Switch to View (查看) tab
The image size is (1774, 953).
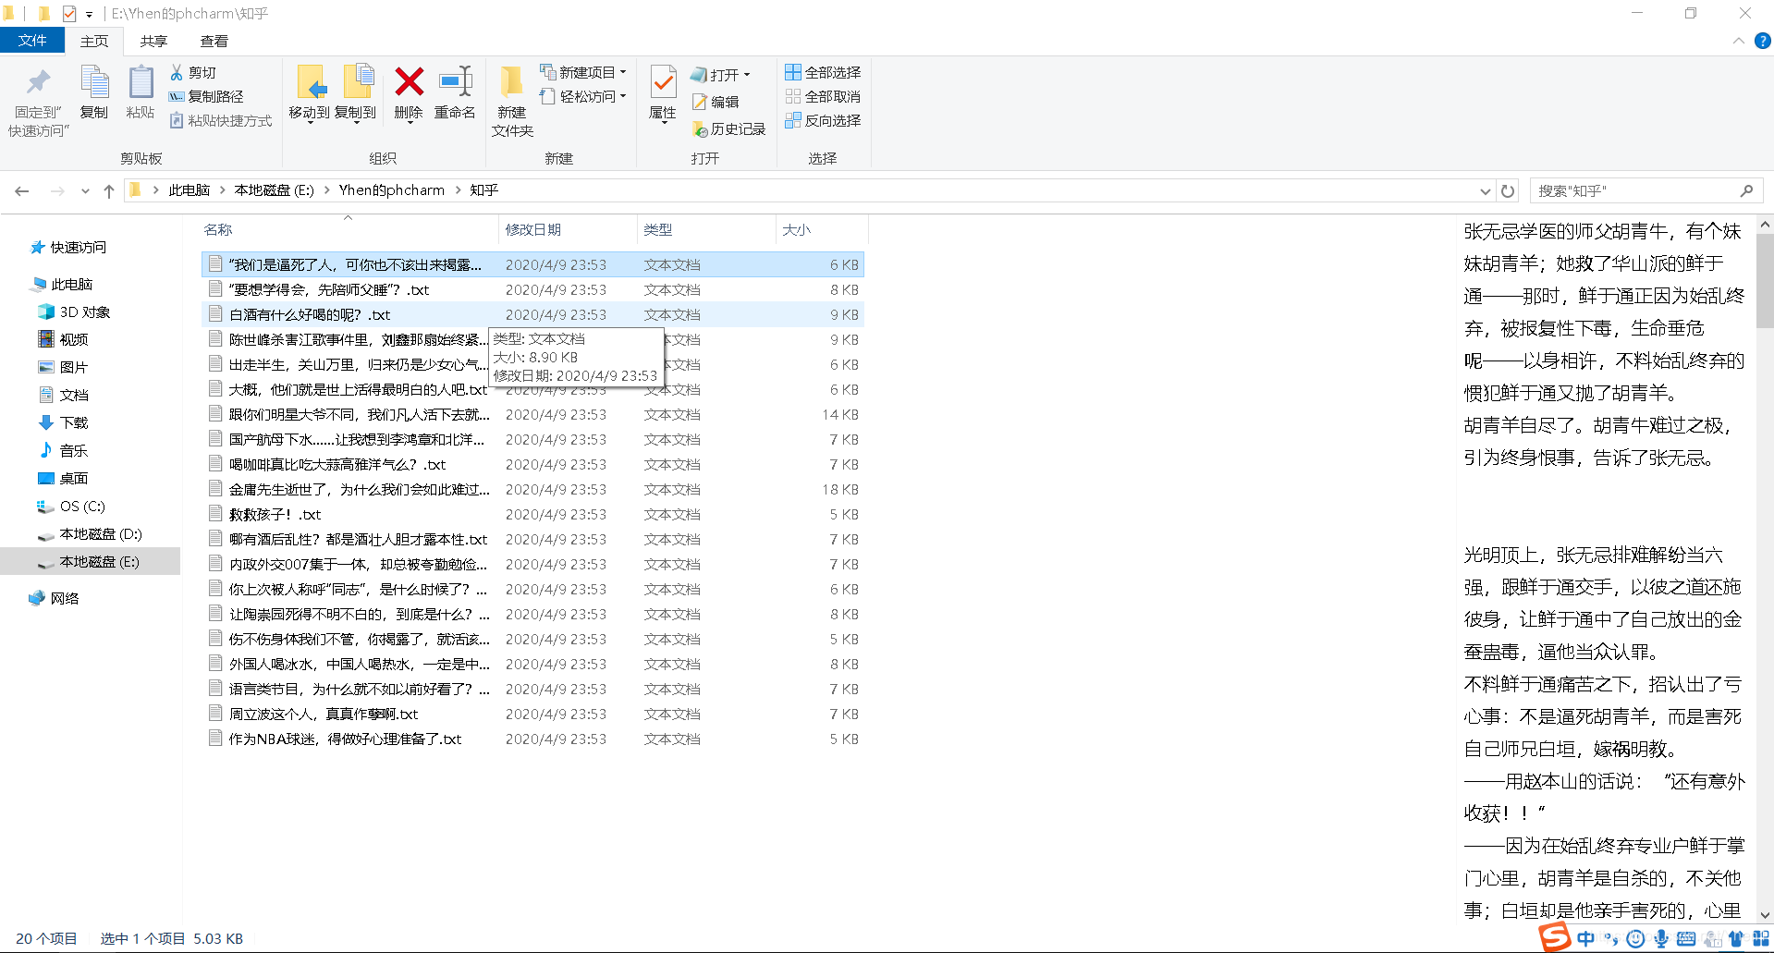point(214,41)
